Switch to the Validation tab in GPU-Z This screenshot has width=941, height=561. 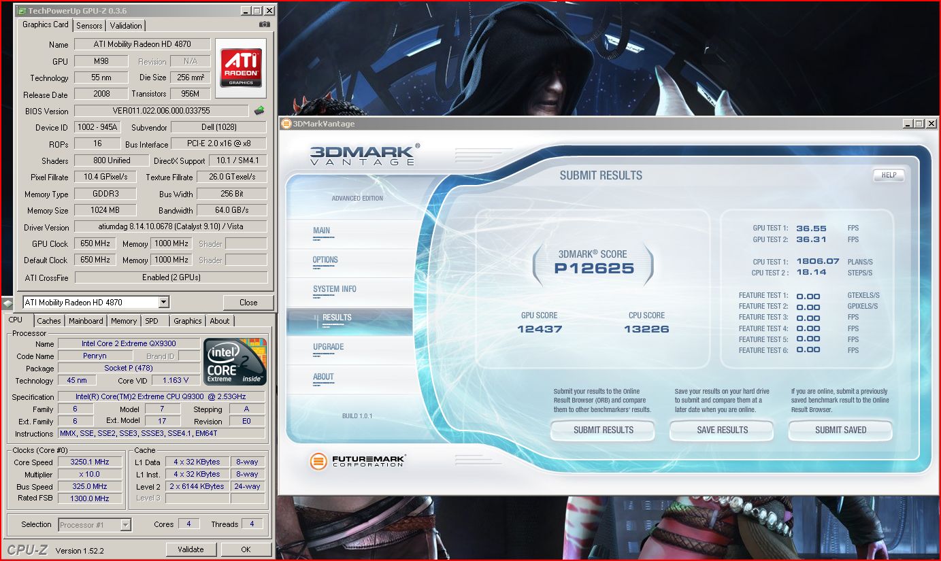click(126, 26)
